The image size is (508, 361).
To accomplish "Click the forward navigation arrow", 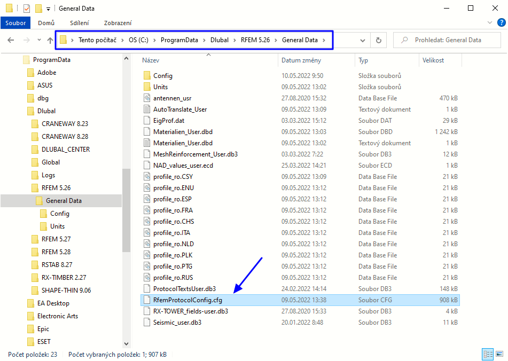I will click(25, 40).
